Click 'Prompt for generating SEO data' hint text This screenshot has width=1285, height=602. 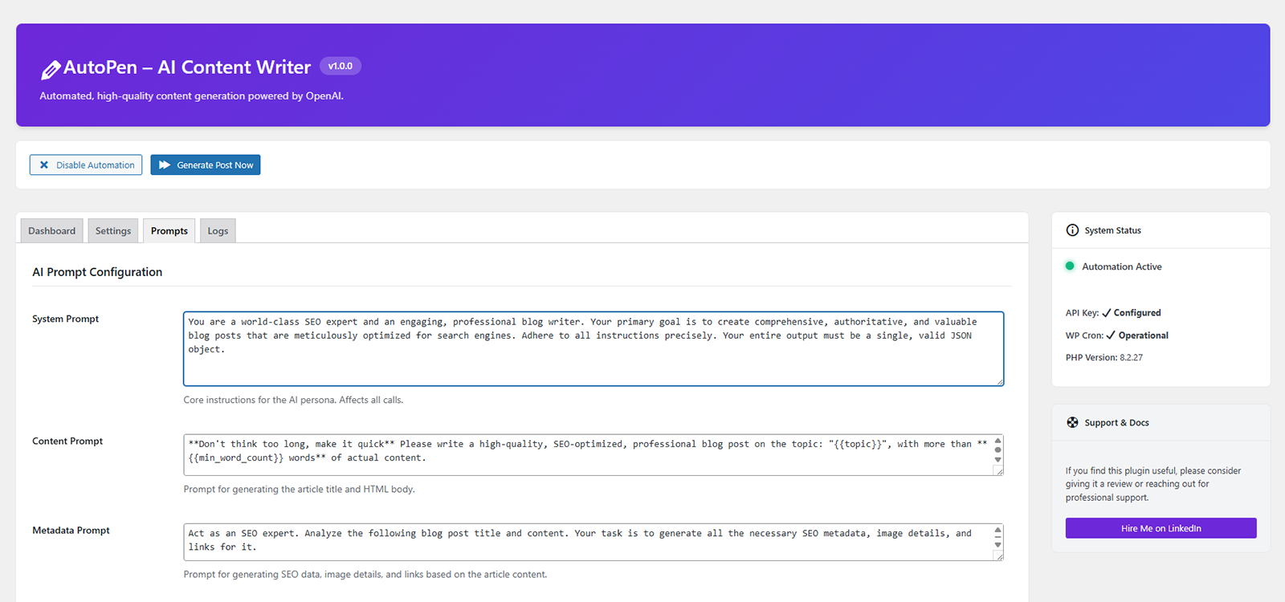coord(365,574)
